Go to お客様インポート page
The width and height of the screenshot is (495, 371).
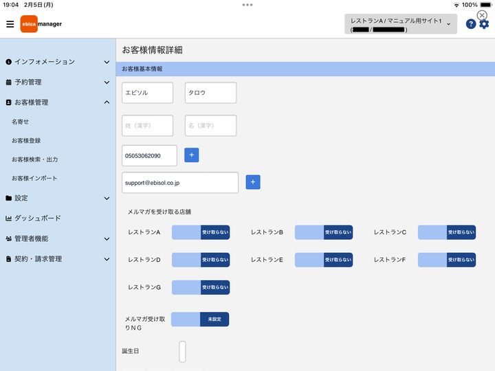[34, 178]
